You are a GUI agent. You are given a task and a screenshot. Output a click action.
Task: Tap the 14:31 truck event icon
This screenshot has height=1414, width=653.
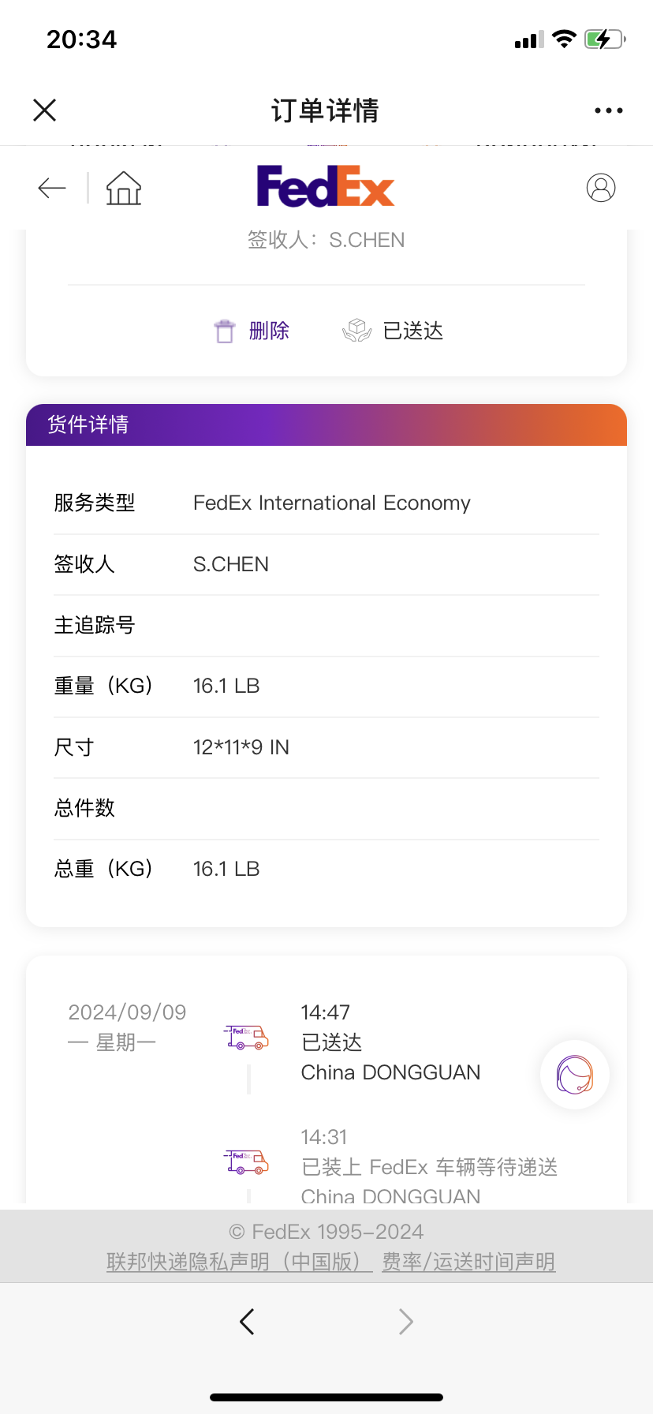pos(247,1161)
